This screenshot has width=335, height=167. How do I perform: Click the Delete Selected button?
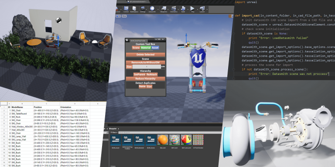pos(146,54)
